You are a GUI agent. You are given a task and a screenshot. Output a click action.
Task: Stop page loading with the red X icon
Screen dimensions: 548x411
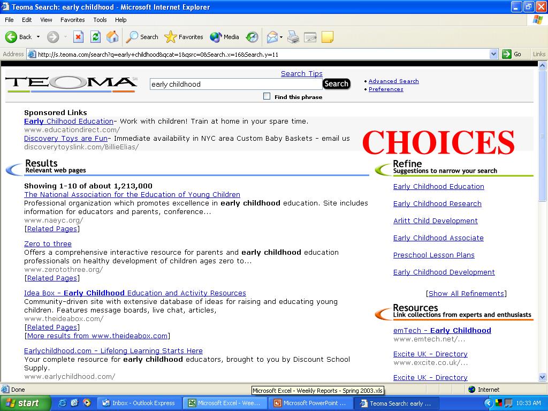(78, 37)
